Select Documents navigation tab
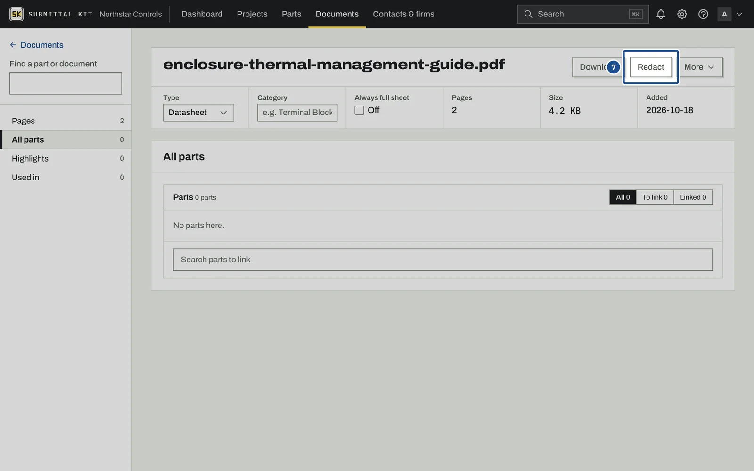Screen dimensions: 754x471 [x=337, y=14]
